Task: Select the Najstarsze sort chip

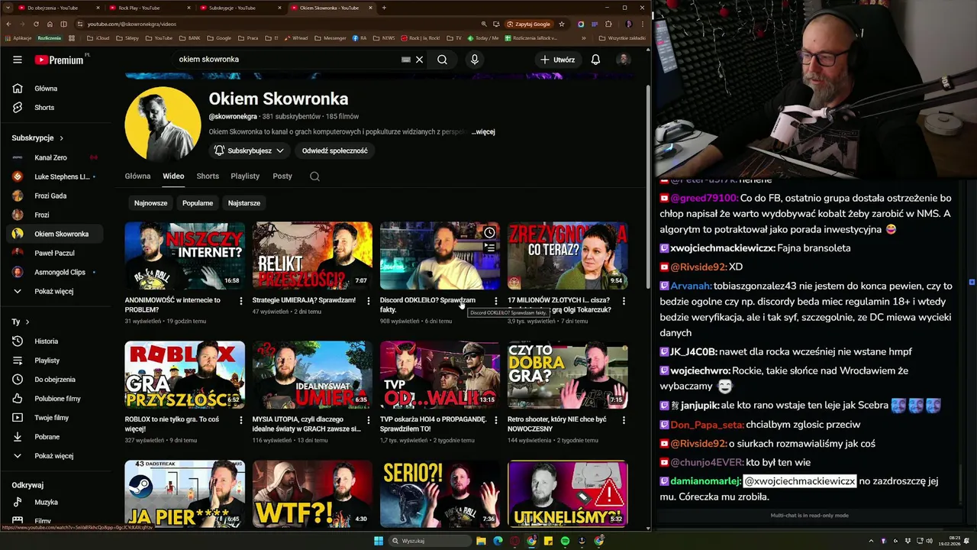Action: tap(244, 203)
